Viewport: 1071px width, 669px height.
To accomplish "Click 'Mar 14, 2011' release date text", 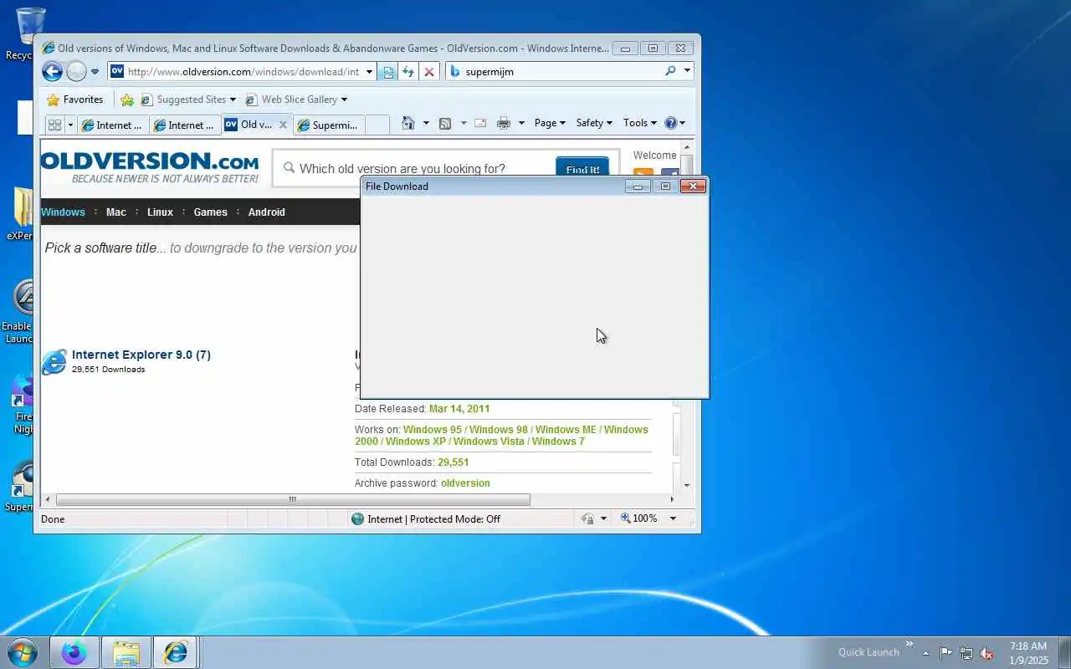I will (x=459, y=409).
